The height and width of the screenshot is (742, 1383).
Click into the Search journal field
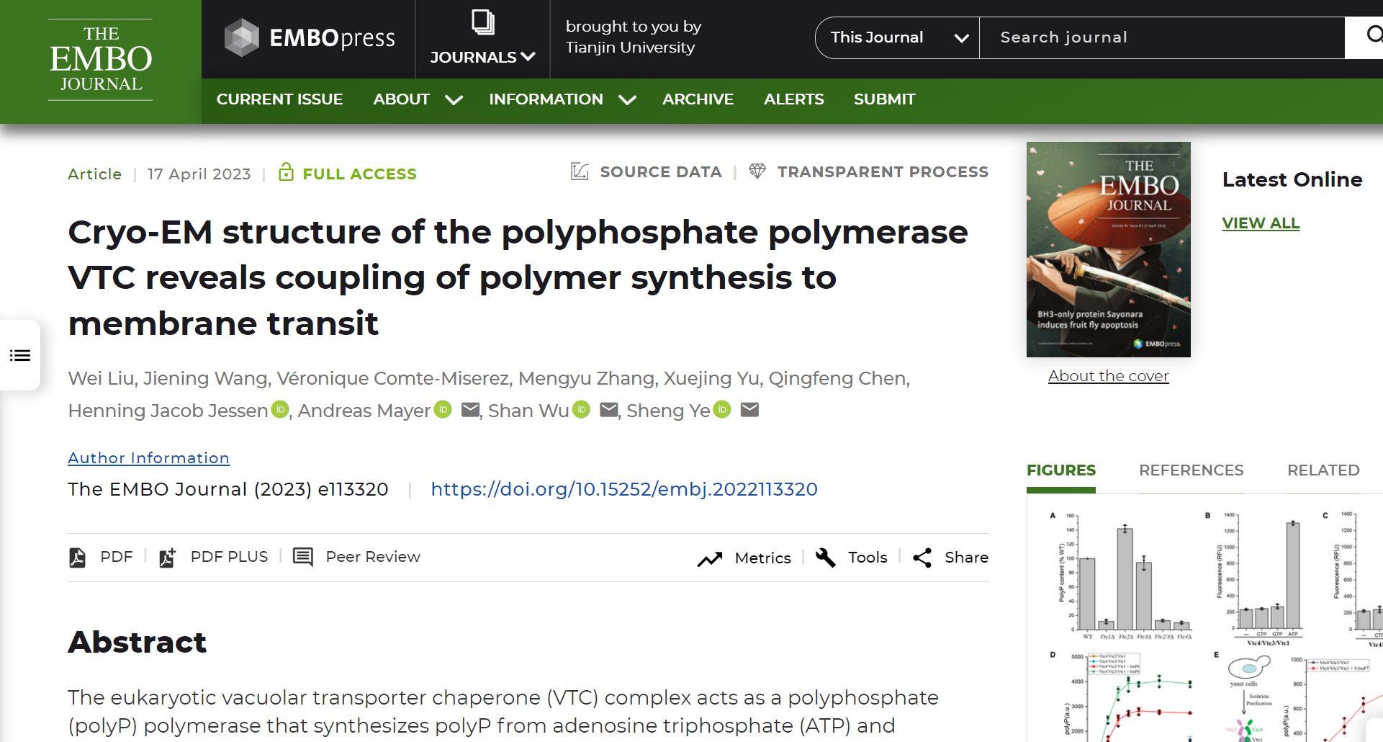click(1161, 37)
